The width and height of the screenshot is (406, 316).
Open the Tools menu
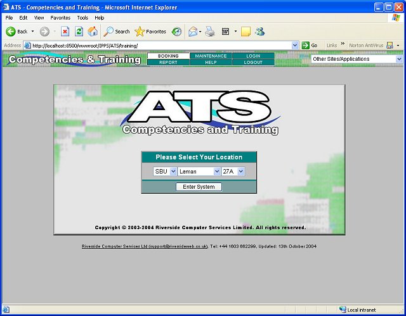82,18
